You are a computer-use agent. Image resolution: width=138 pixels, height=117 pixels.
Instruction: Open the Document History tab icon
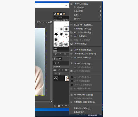click(x=64, y=14)
